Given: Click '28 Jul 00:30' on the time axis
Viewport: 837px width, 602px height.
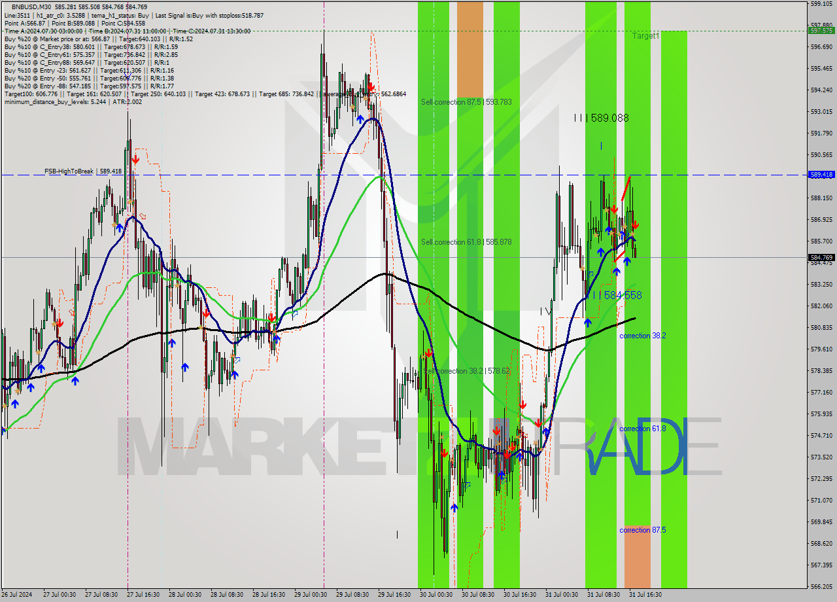Looking at the screenshot, I should point(185,595).
